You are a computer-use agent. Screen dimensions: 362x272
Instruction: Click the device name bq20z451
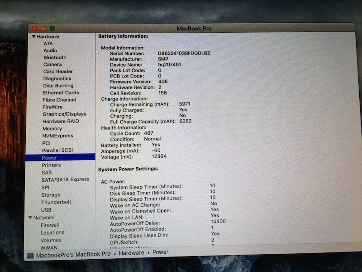pos(169,64)
